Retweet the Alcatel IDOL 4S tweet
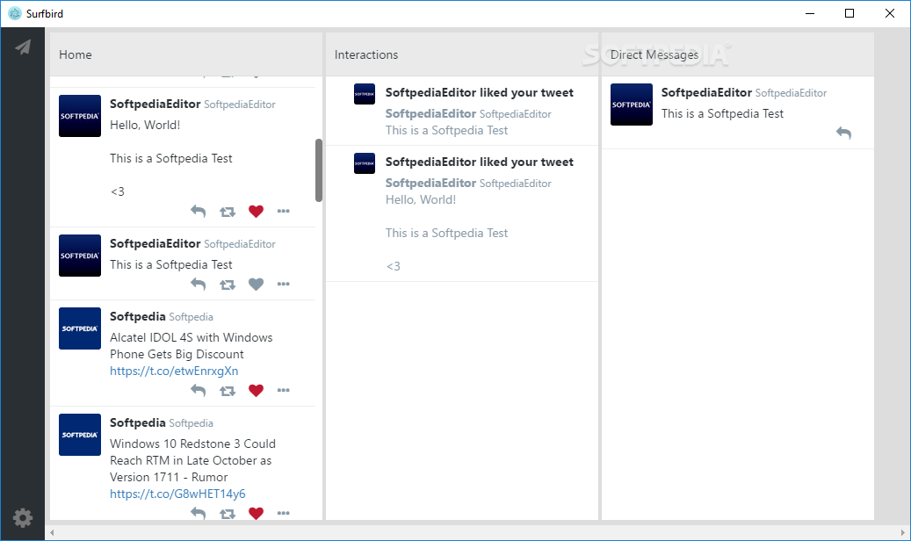 (x=228, y=391)
